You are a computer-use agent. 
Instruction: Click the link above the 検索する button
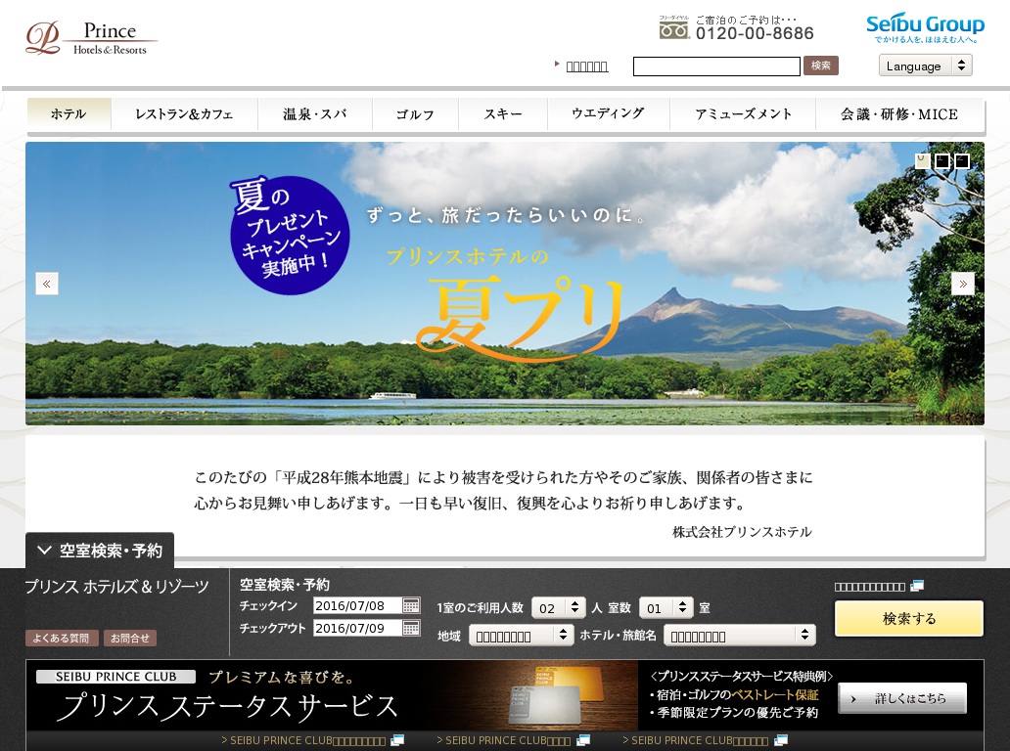click(x=870, y=587)
